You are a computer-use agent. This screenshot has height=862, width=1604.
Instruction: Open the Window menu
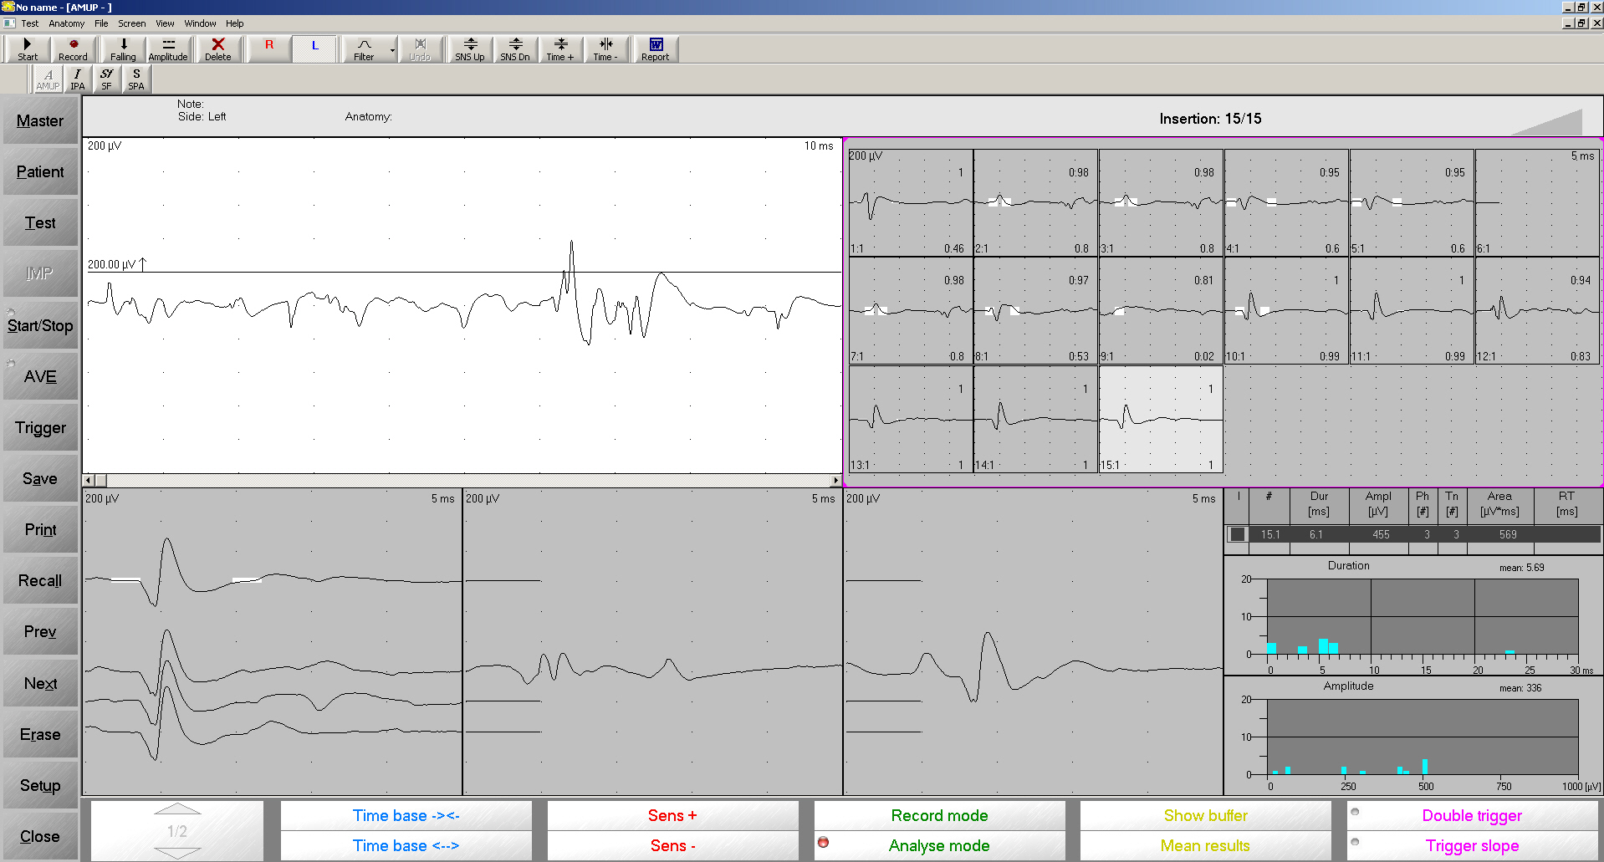201,23
